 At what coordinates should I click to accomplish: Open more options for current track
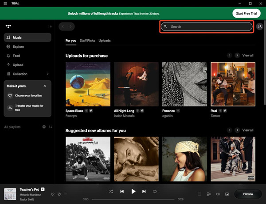pyautogui.click(x=66, y=194)
